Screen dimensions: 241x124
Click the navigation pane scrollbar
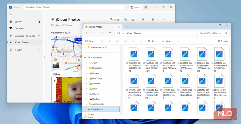coord(121,88)
